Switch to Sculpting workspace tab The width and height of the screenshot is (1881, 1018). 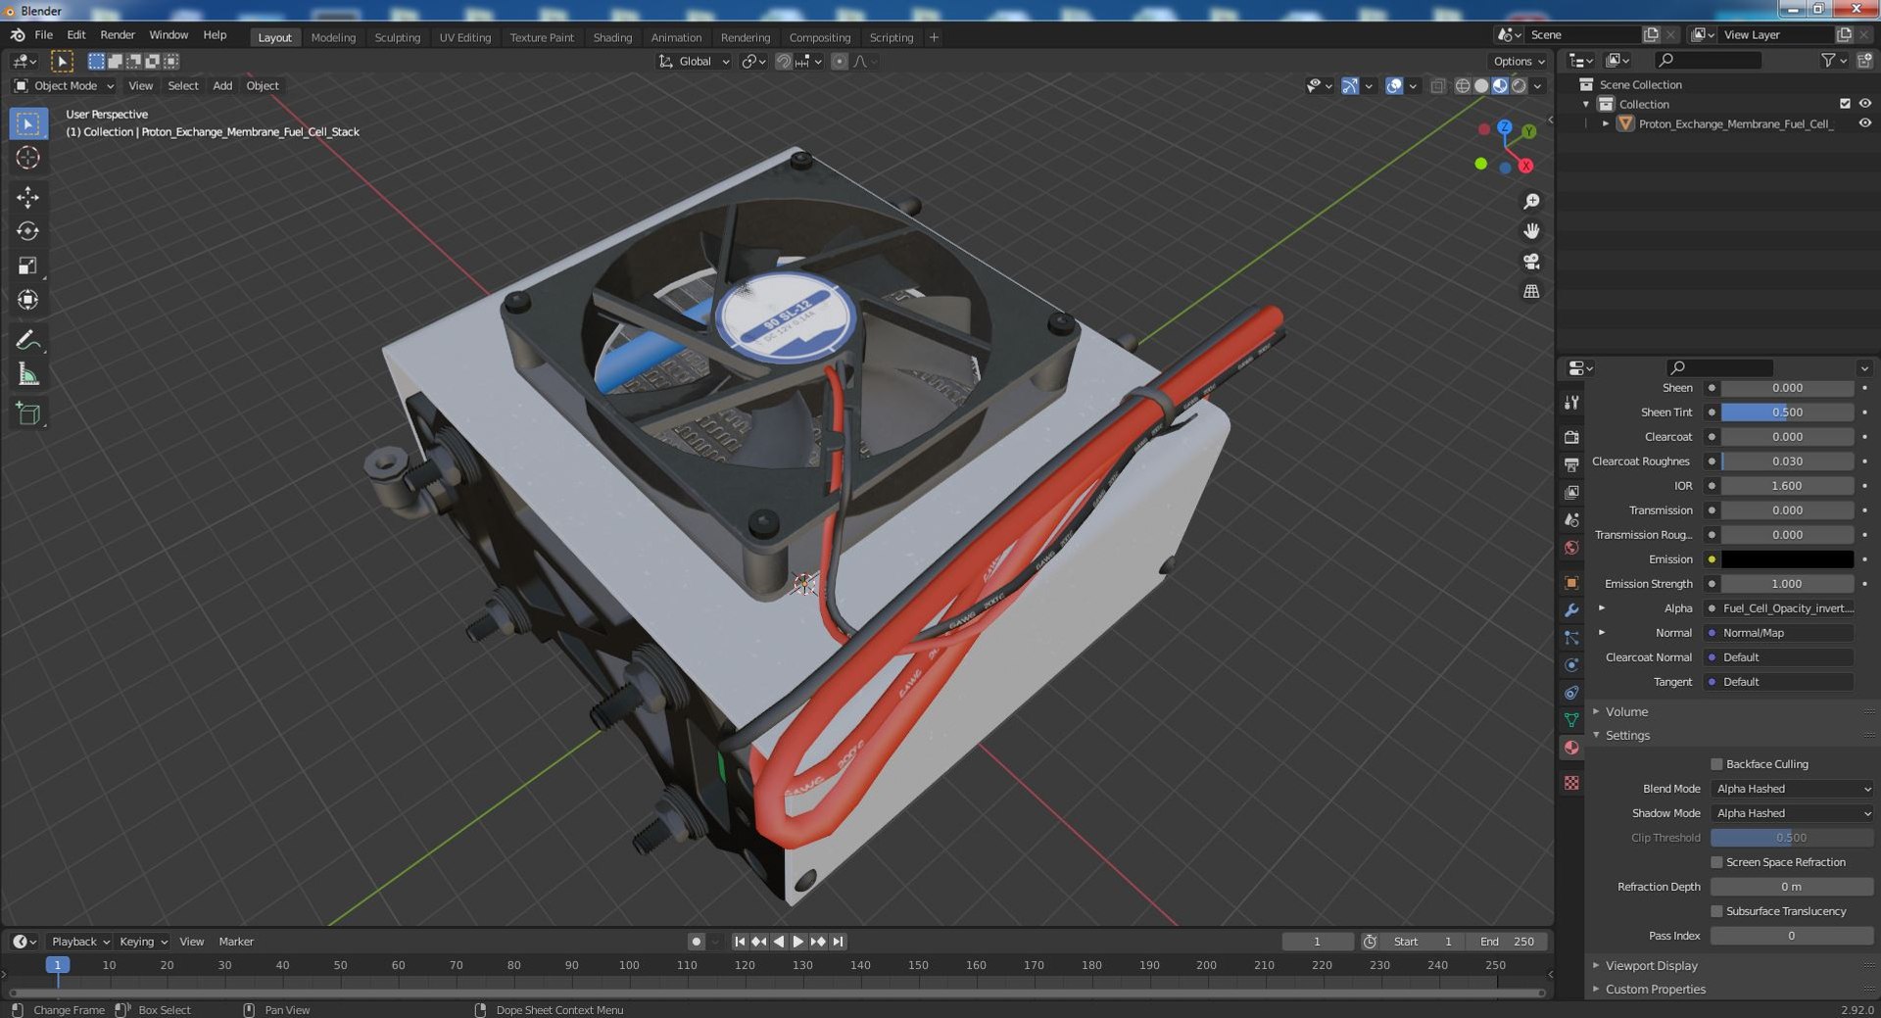click(x=397, y=37)
